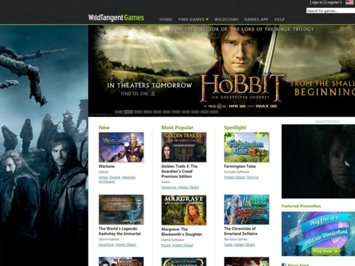Click the Wartune title link
The width and height of the screenshot is (355, 266).
pyautogui.click(x=106, y=166)
